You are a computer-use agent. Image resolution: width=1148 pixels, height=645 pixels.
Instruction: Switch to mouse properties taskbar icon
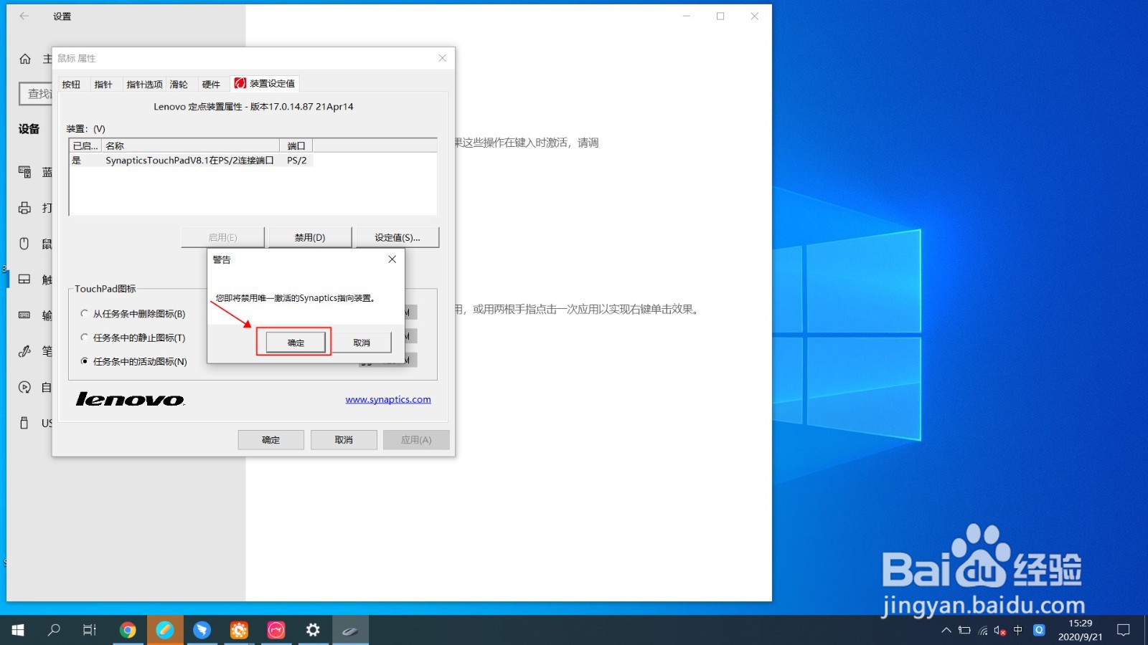(x=350, y=630)
